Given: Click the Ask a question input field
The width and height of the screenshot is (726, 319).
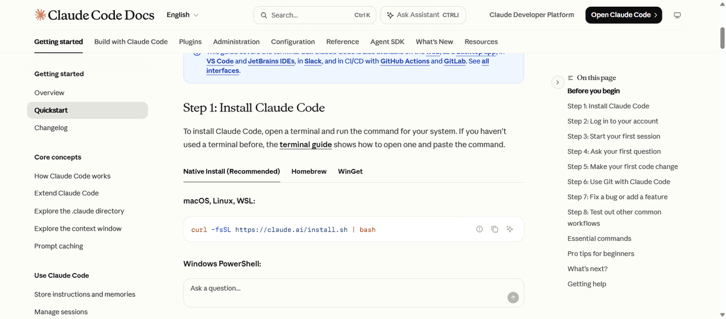Looking at the screenshot, I should (x=354, y=293).
